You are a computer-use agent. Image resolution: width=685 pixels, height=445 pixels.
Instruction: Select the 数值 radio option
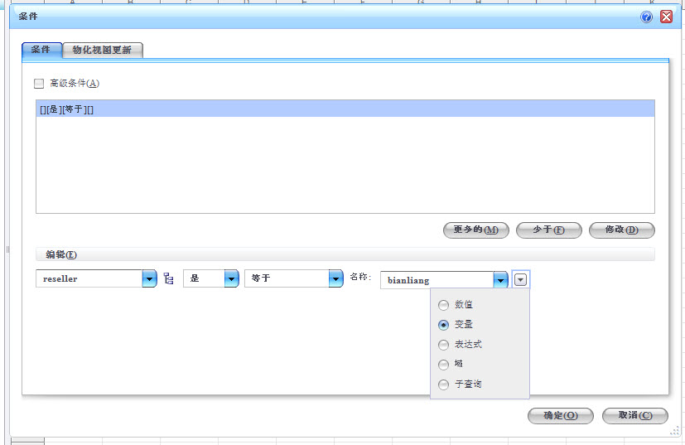(443, 305)
